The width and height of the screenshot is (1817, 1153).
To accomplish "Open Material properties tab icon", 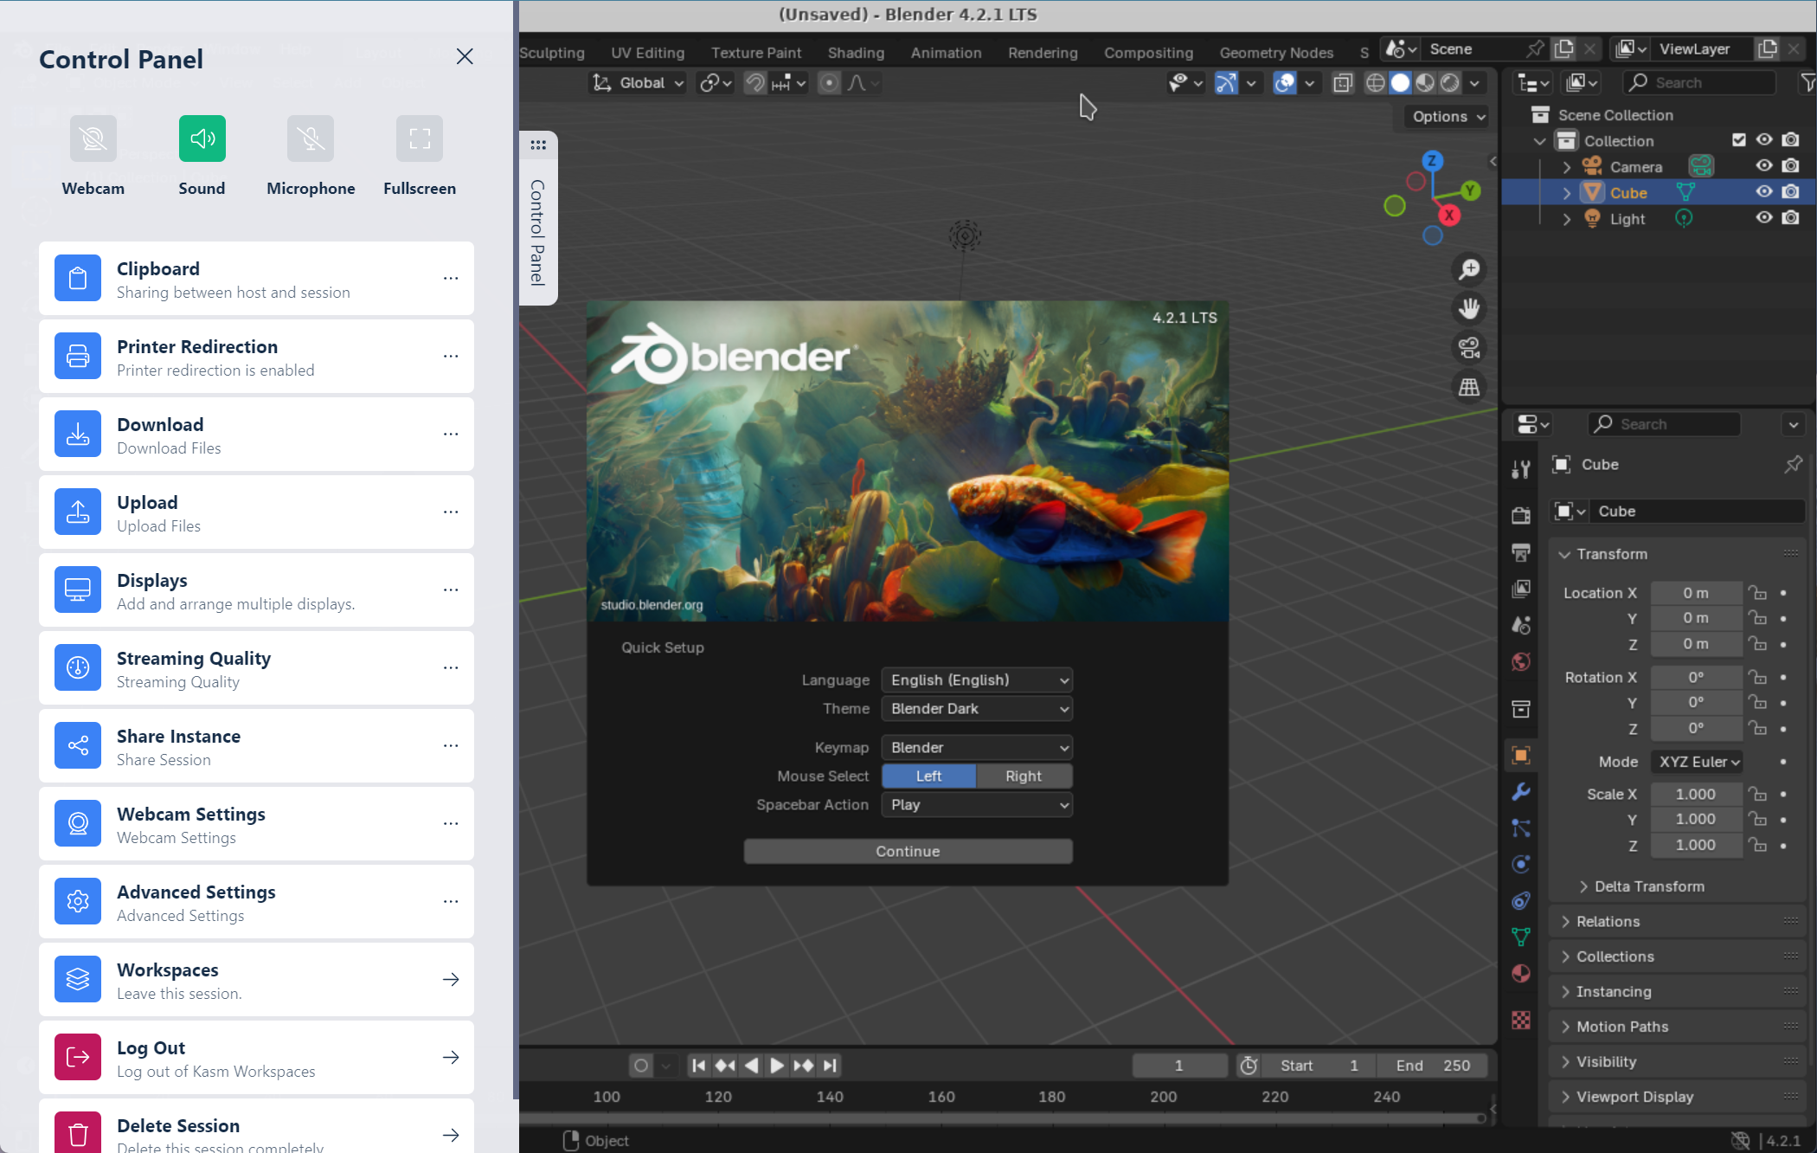I will tap(1521, 973).
